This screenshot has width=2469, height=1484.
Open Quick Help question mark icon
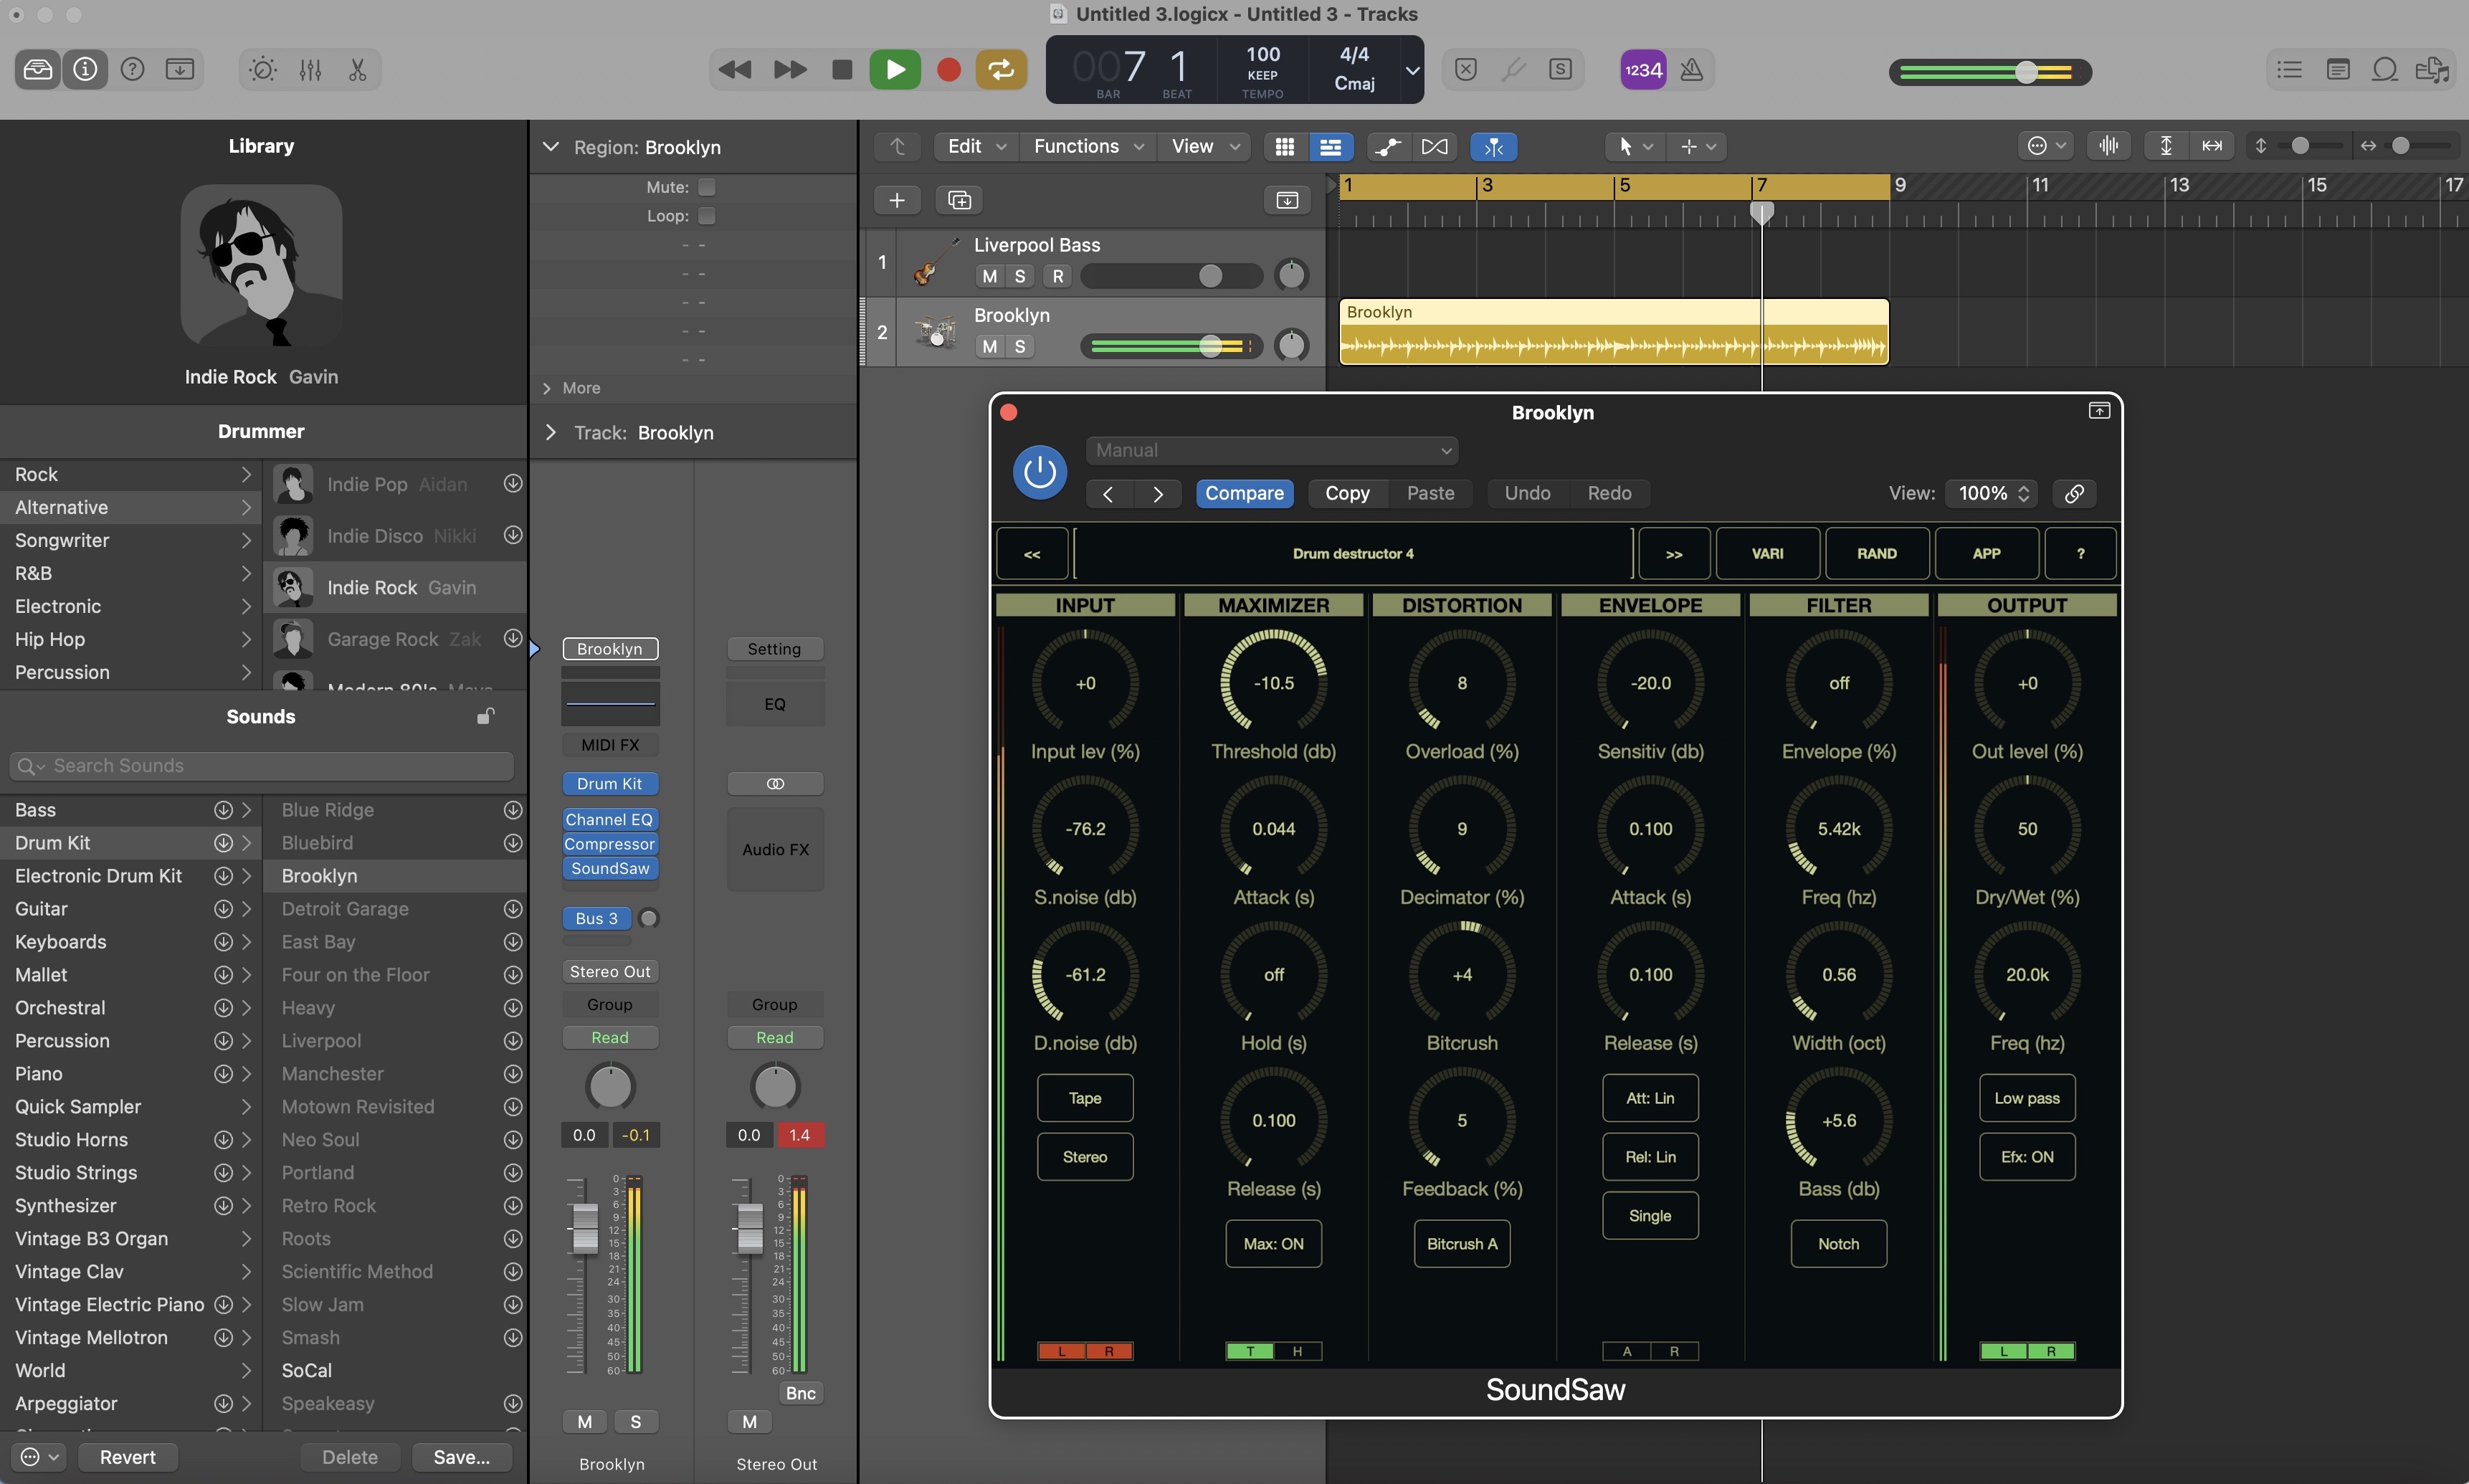132,69
